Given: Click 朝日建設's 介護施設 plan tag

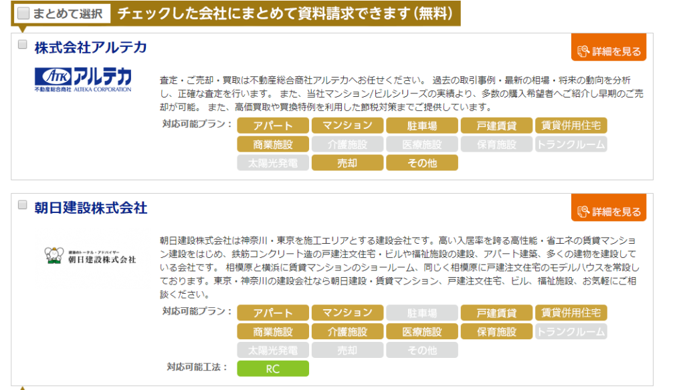Looking at the screenshot, I should coord(347,331).
